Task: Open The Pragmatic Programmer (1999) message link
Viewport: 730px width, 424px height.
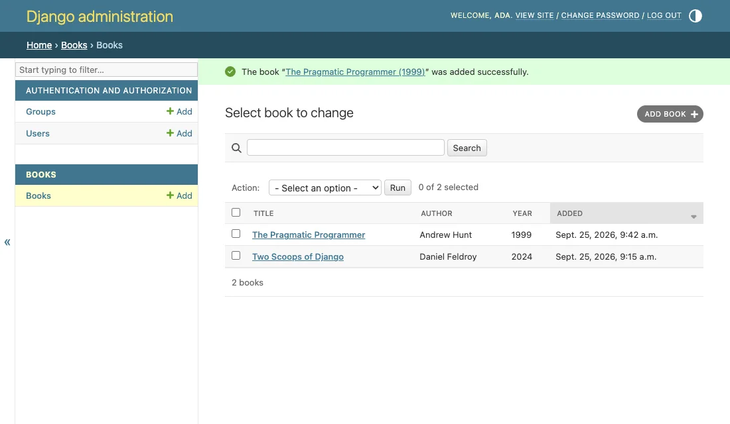Action: tap(355, 72)
